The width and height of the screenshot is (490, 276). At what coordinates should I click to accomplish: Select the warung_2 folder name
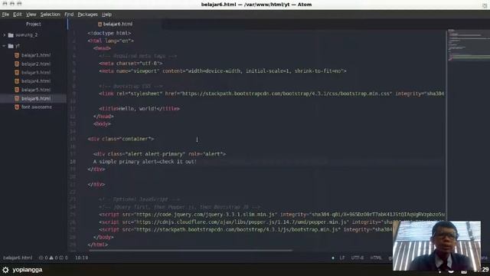click(x=27, y=35)
